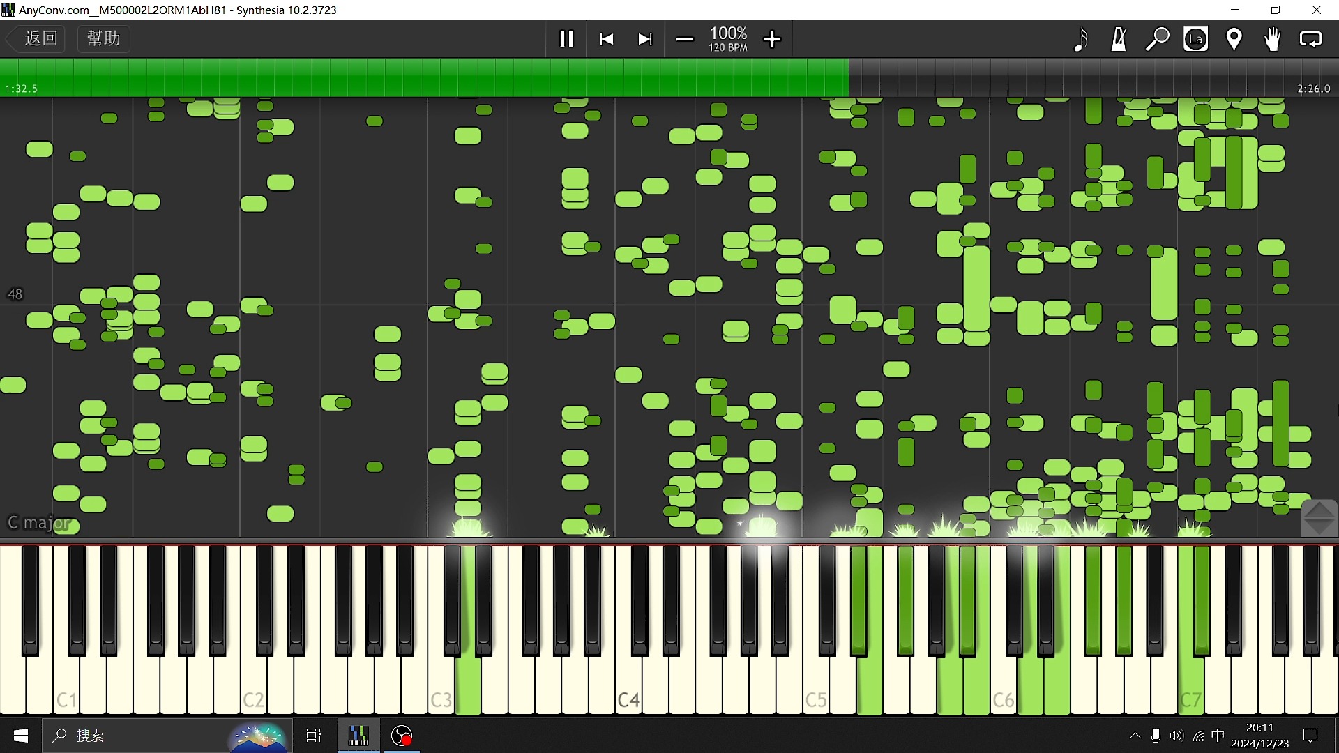This screenshot has width=1339, height=753.
Task: Expand the keyboard size arrows control
Action: (1318, 518)
